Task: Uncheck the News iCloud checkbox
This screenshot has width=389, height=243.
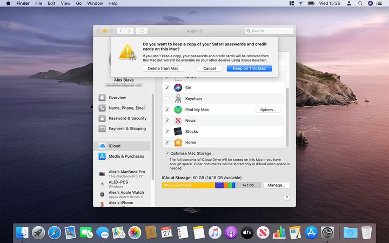Action: (167, 120)
